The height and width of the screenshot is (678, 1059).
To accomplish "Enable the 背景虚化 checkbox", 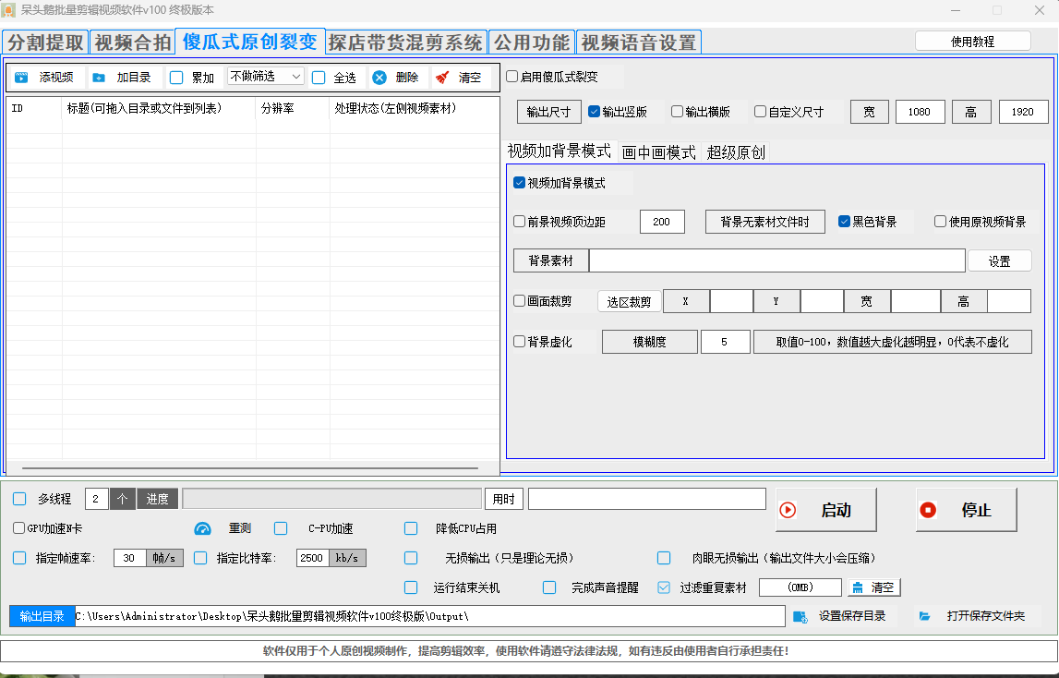I will pyautogui.click(x=520, y=342).
